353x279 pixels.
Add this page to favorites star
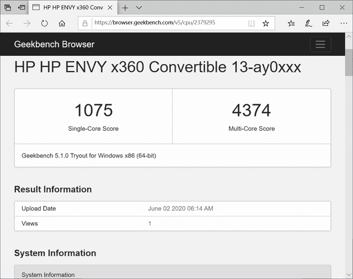tap(266, 23)
